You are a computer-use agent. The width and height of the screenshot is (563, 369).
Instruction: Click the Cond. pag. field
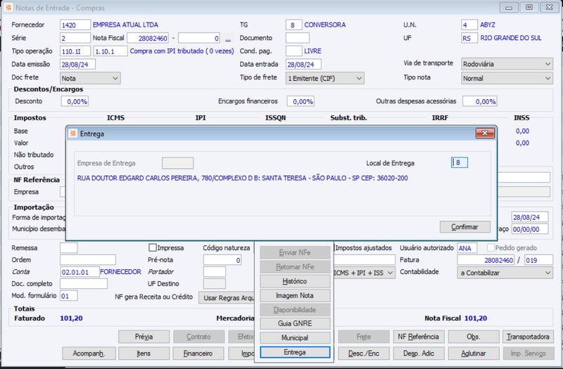tap(293, 51)
